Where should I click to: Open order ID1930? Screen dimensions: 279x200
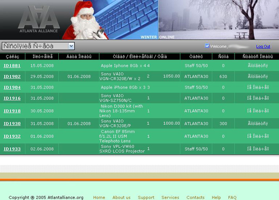(12, 124)
